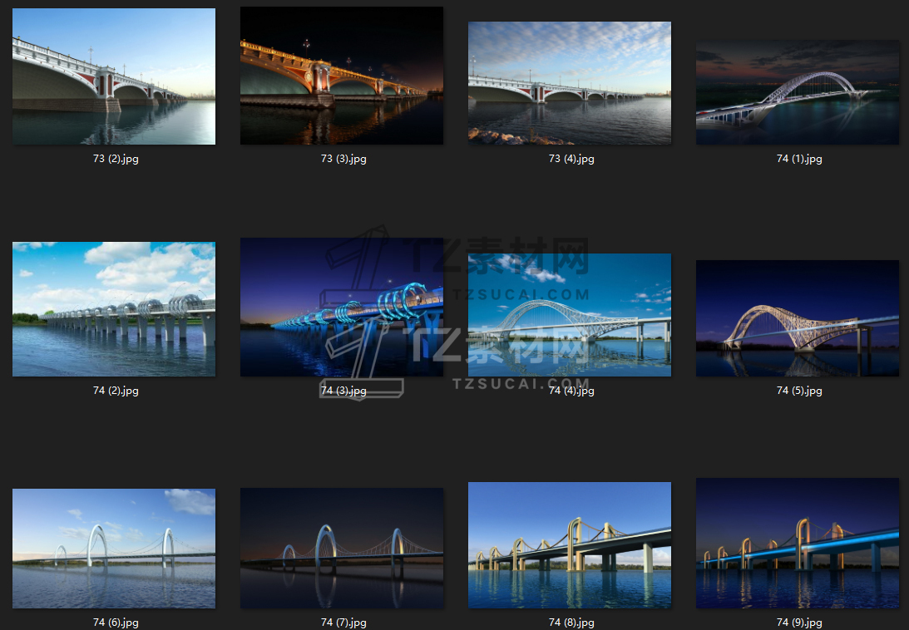Screen dimensions: 909x630
Task: Select thumbnail of 73 (2).jpg daytime bridge
Action: pyautogui.click(x=114, y=76)
